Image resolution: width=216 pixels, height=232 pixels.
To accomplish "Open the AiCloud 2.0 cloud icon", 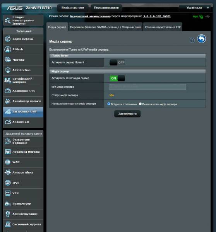I will (8, 122).
